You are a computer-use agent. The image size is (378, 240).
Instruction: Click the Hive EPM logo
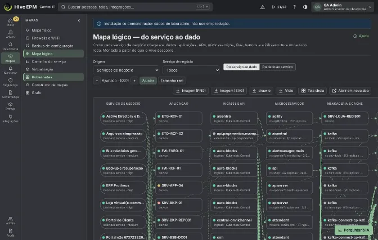[x=20, y=7]
